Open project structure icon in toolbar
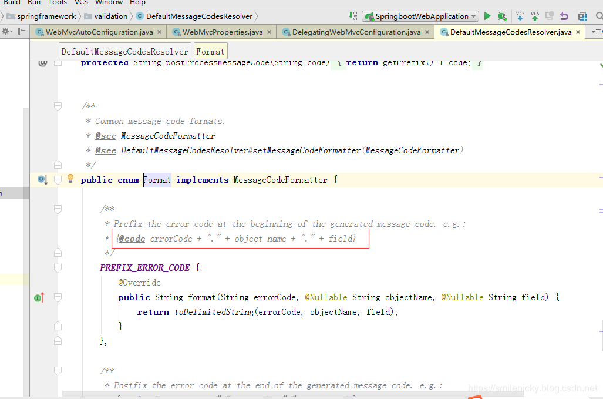Screen dimensions: 603x399 [x=582, y=16]
